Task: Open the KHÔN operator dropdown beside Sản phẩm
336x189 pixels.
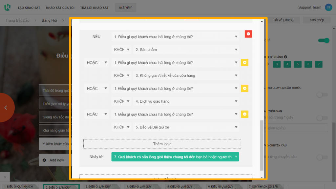Action: [x=121, y=50]
